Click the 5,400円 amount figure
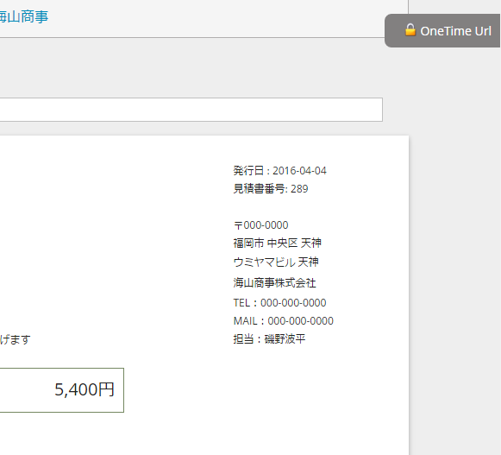Image resolution: width=501 pixels, height=455 pixels. point(85,389)
